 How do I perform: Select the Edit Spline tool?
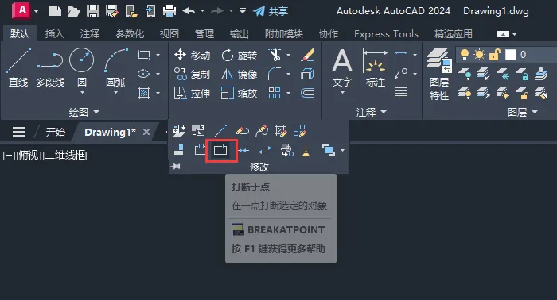point(262,131)
